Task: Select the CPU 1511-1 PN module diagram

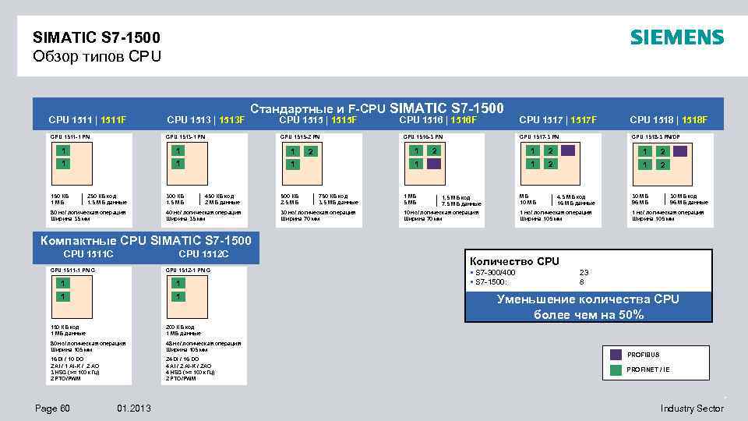Action: pos(72,164)
